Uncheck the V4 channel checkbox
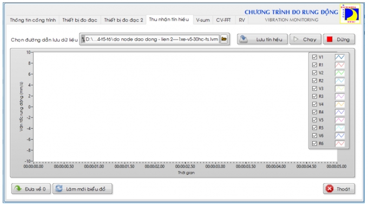 [314, 104]
